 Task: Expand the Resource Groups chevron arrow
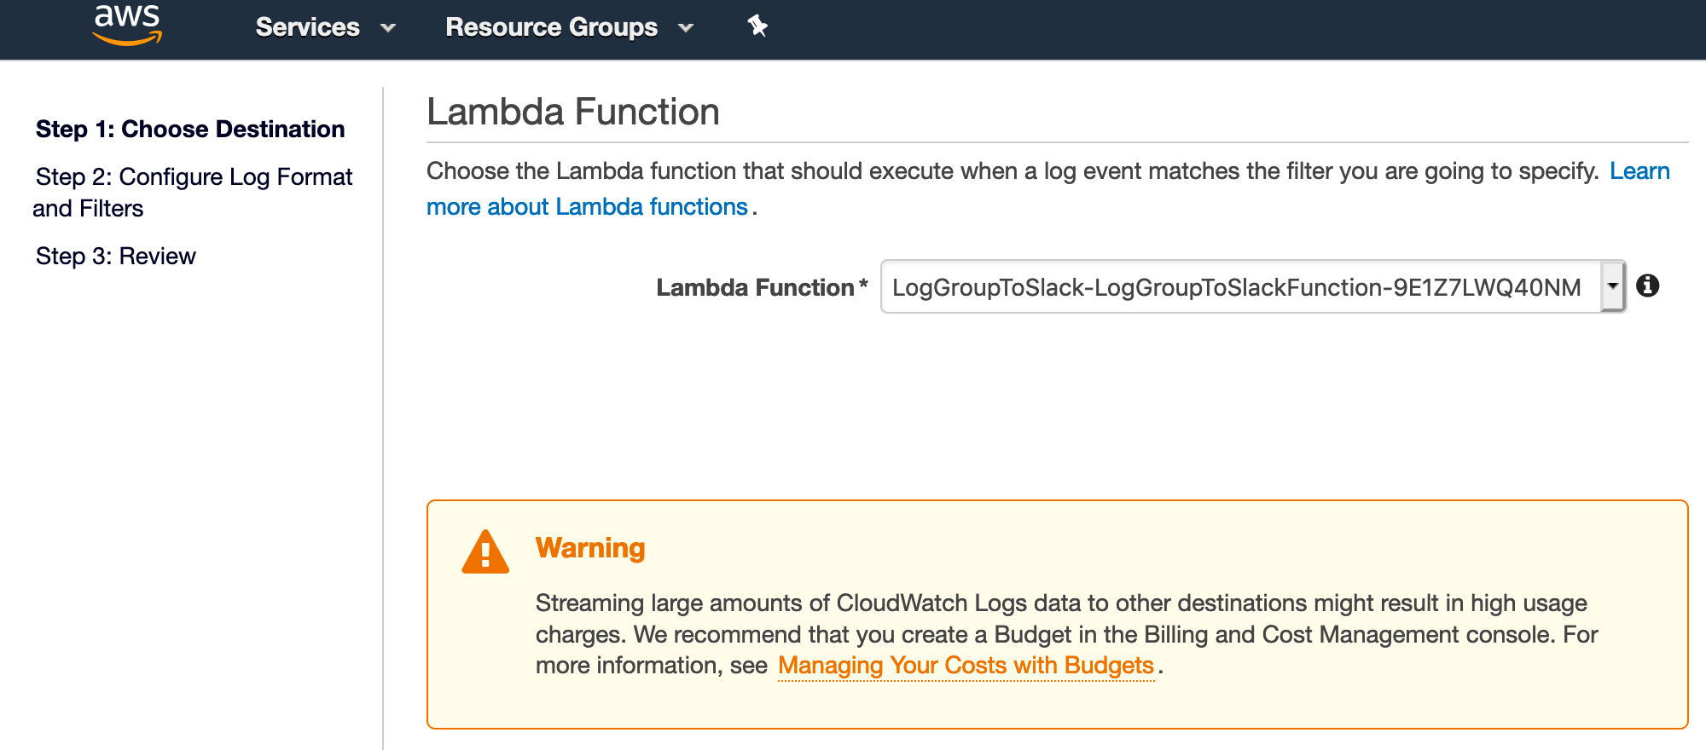(686, 28)
